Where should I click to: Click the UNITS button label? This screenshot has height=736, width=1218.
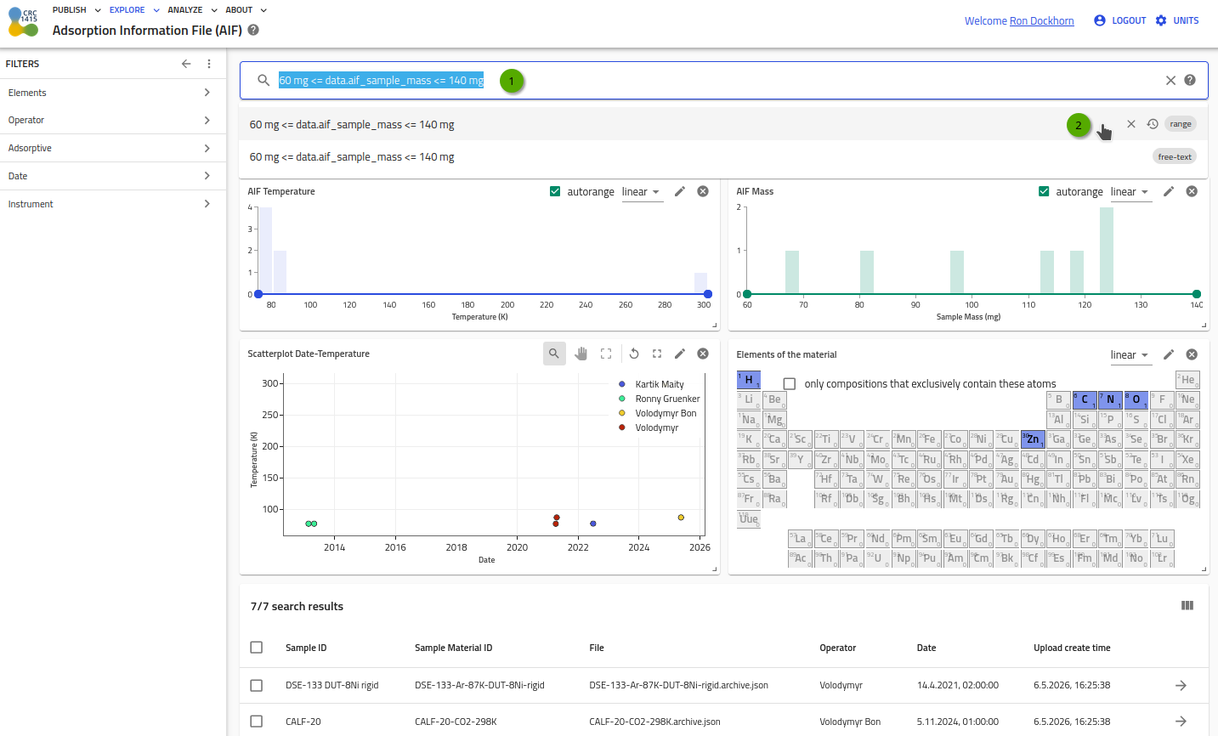pos(1186,20)
